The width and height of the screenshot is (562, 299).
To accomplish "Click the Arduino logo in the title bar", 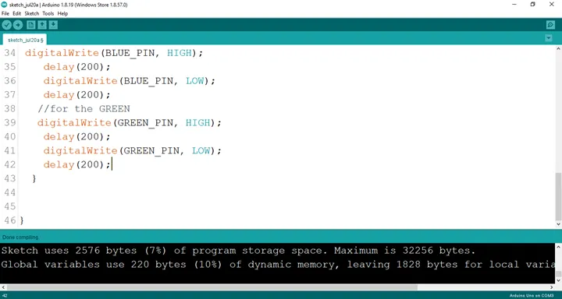I will tap(4, 5).
